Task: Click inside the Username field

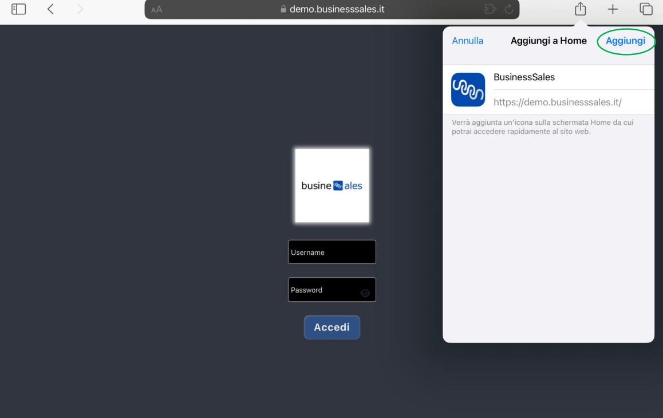Action: coord(332,251)
